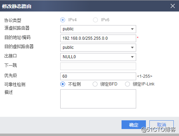Confirm with the 确定 button
Viewport: 179px width, 136px height.
pyautogui.click(x=134, y=125)
